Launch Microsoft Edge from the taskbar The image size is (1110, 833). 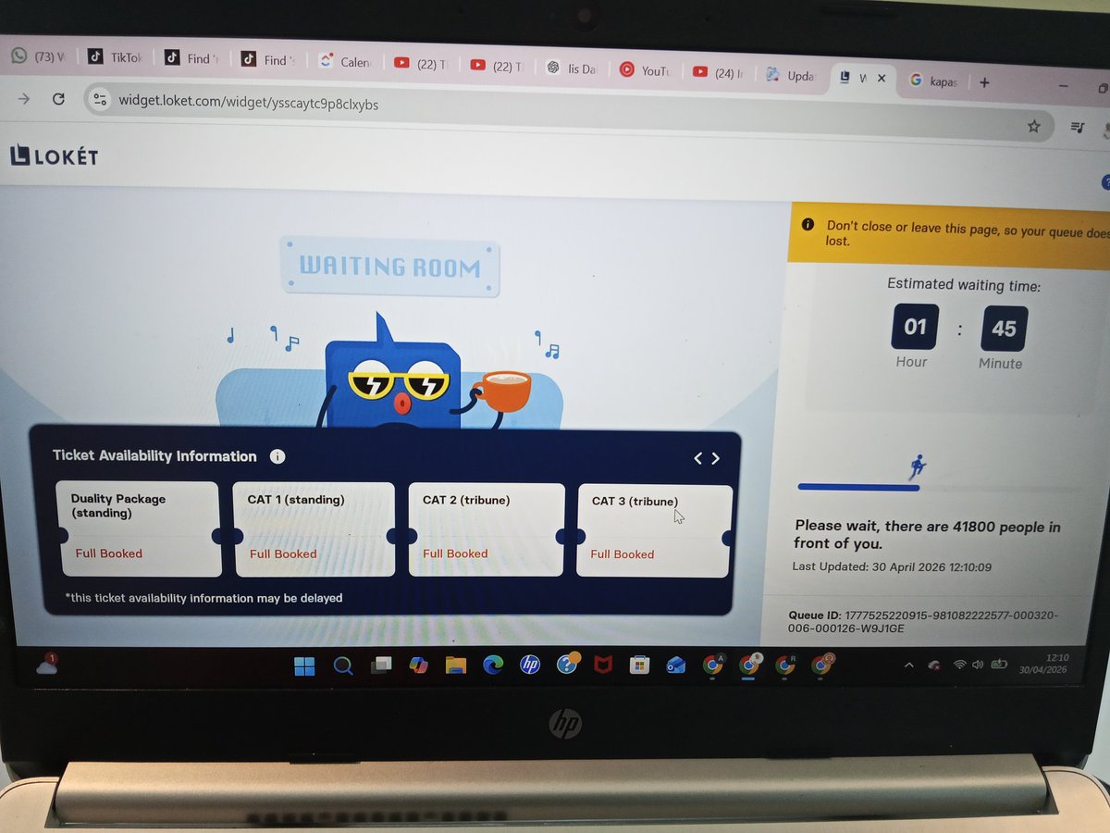tap(492, 665)
